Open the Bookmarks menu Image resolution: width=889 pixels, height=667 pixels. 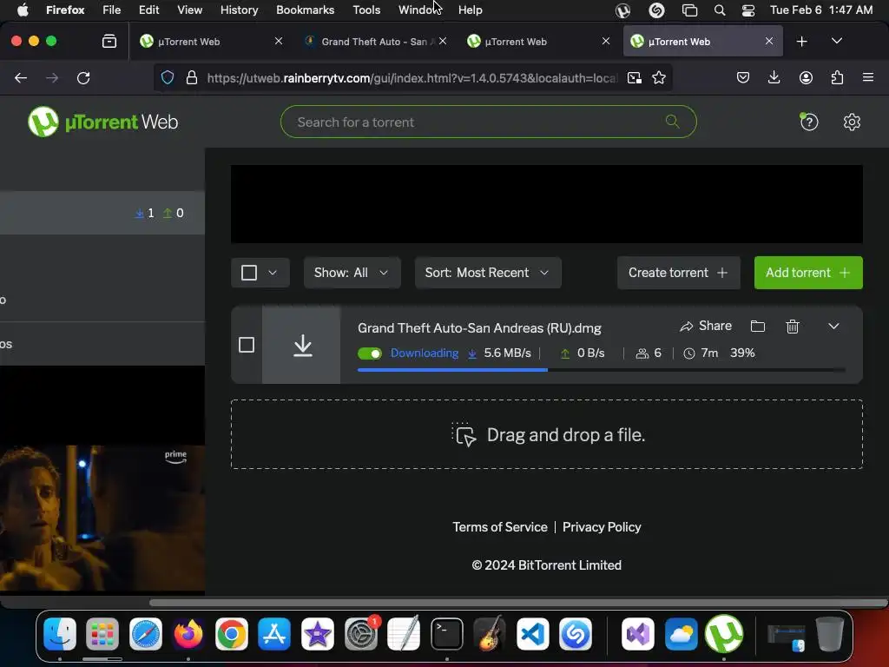pos(305,10)
